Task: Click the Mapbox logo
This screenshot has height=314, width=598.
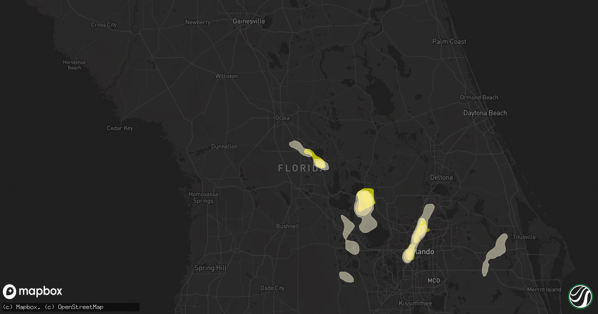Action: [x=32, y=292]
